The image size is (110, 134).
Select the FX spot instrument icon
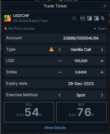coord(82,18)
